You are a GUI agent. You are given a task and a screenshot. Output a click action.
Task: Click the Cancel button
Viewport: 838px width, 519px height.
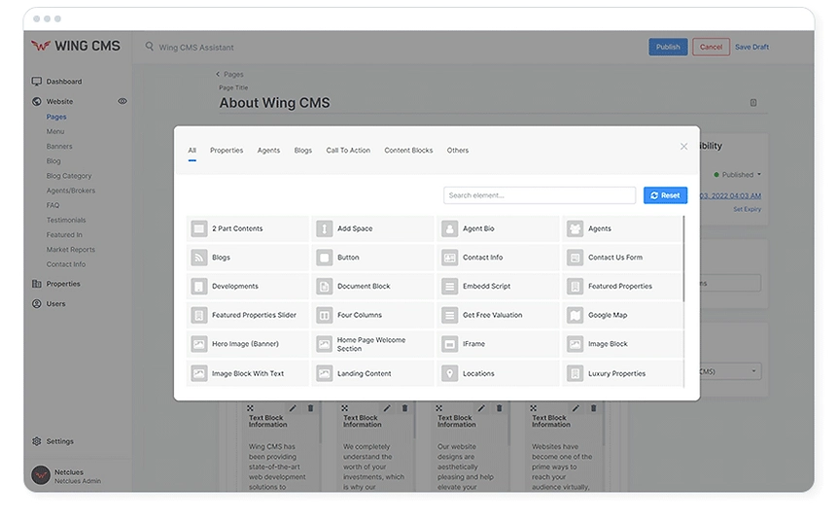tap(711, 47)
